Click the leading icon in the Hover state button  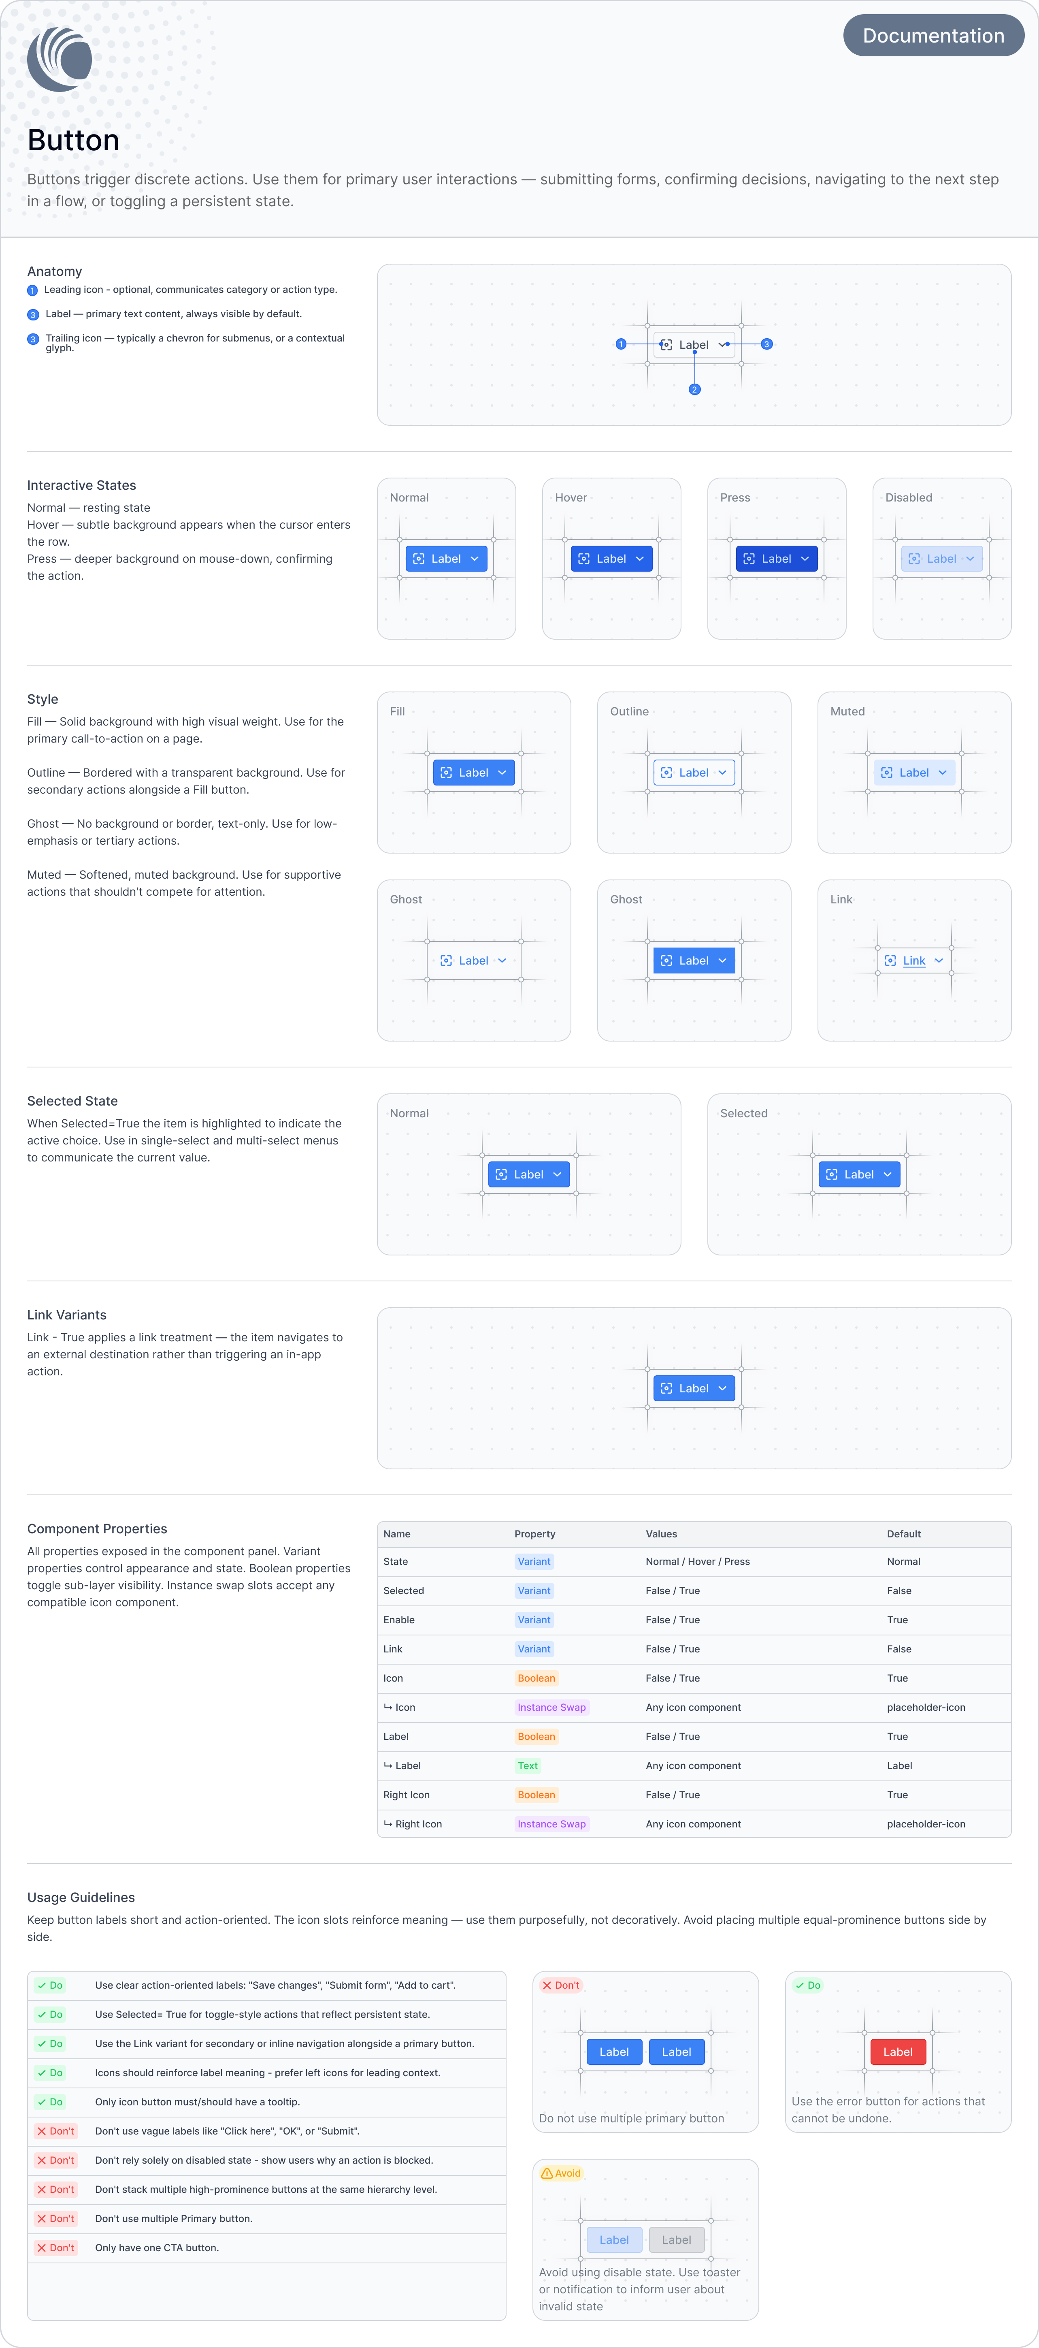point(584,559)
